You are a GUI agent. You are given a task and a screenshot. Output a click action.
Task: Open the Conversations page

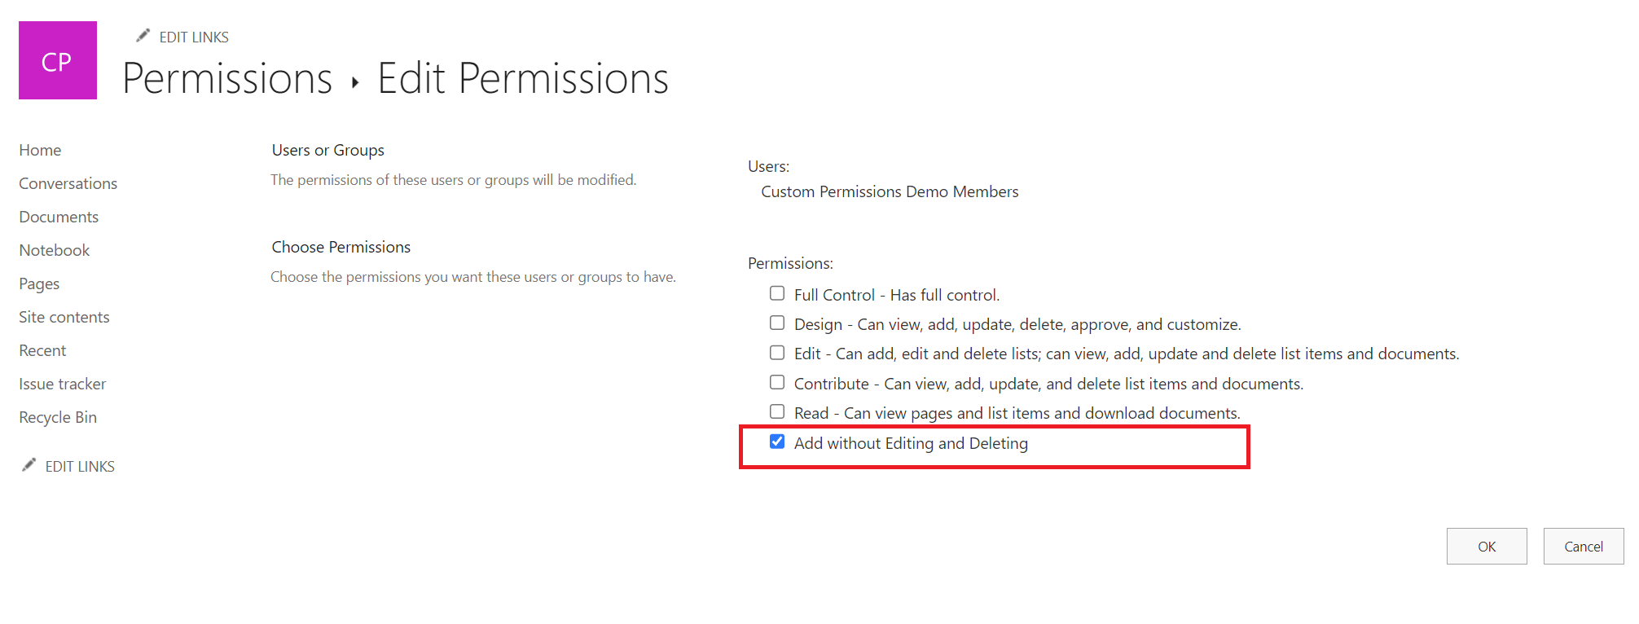[68, 183]
